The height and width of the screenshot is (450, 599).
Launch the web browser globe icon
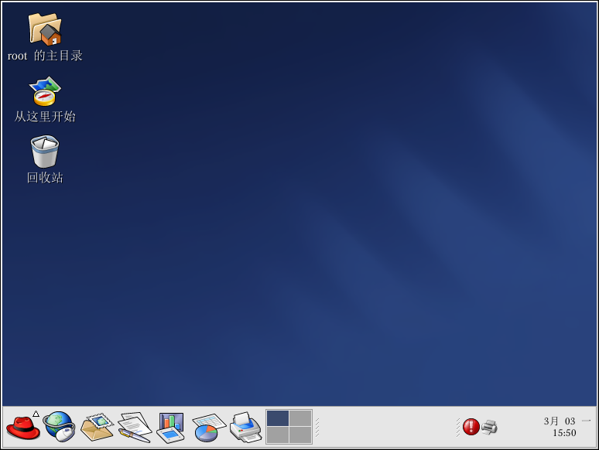(59, 427)
